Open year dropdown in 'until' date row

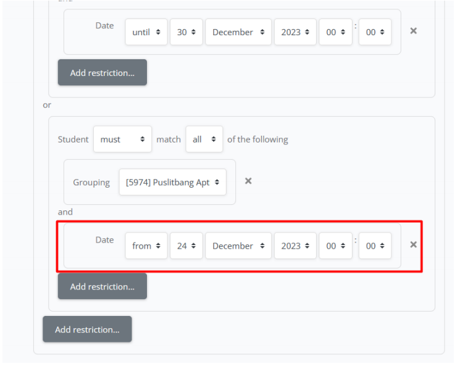point(295,32)
